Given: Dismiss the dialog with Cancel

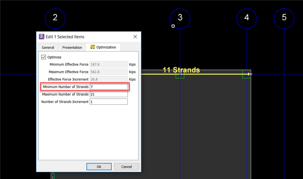Looking at the screenshot, I should 127,167.
